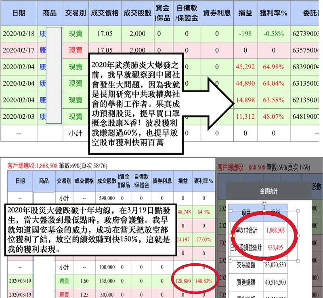Screen dimensions: 323x298
Task: Open the blue 康 stock link for 2020/02/03
Action: (43, 116)
